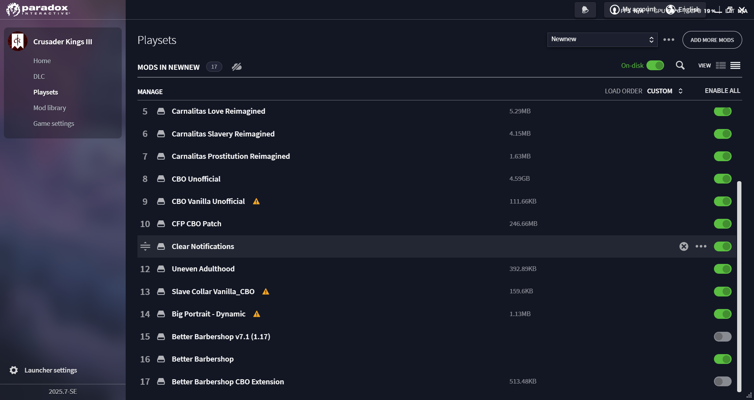Click the drive icon beside Slave Collar Vanilla_CBO
754x400 pixels.
[161, 292]
